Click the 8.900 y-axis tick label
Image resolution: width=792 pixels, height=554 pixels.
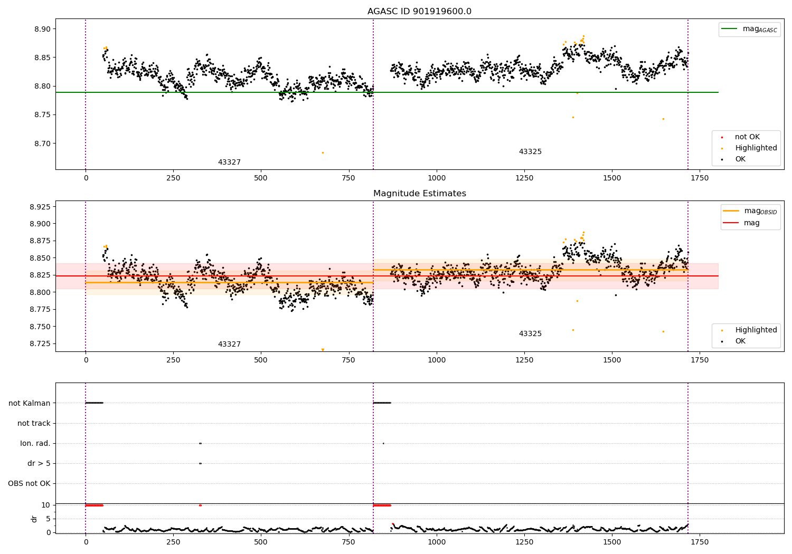coord(40,224)
